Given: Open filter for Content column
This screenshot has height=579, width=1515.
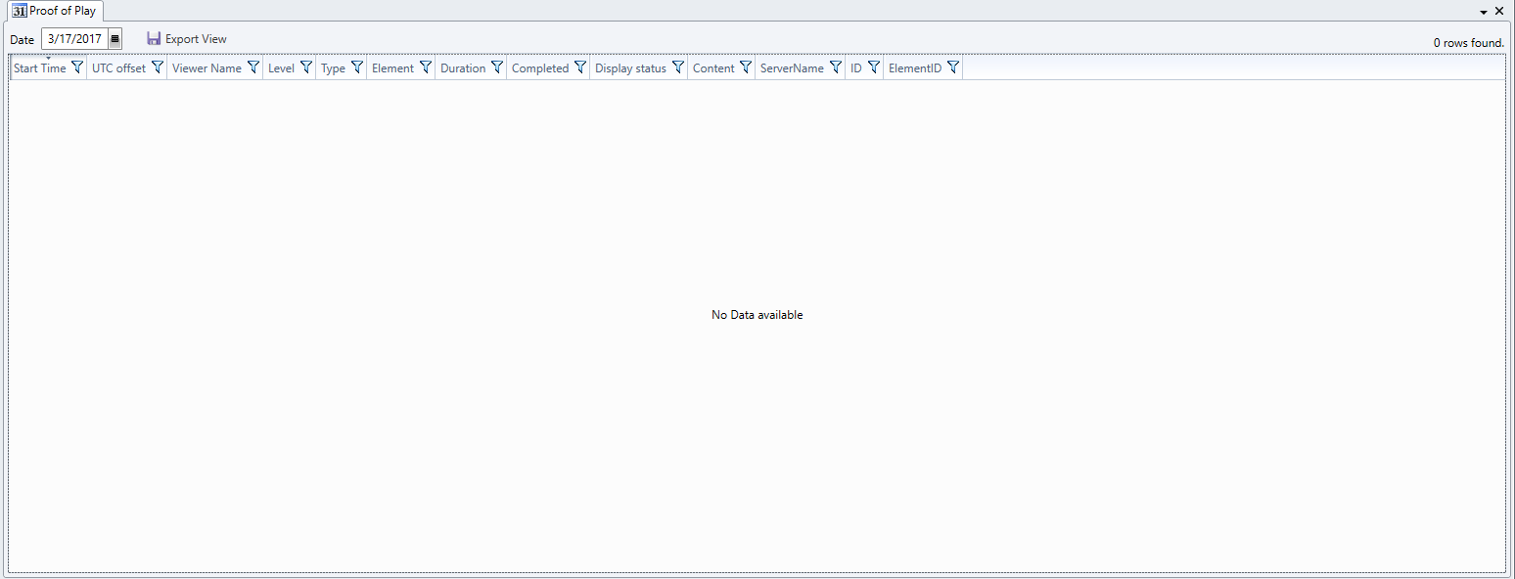Looking at the screenshot, I should [x=746, y=67].
